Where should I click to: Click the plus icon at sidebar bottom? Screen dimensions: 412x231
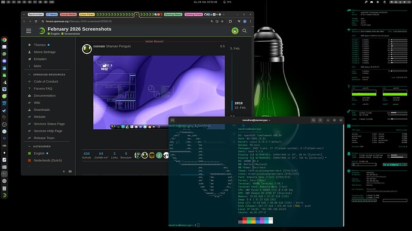pyautogui.click(x=64, y=171)
